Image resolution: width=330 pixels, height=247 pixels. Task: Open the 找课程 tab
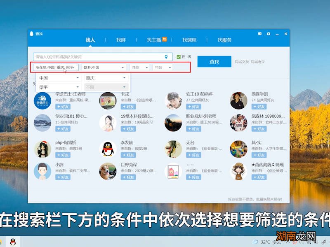click(189, 40)
